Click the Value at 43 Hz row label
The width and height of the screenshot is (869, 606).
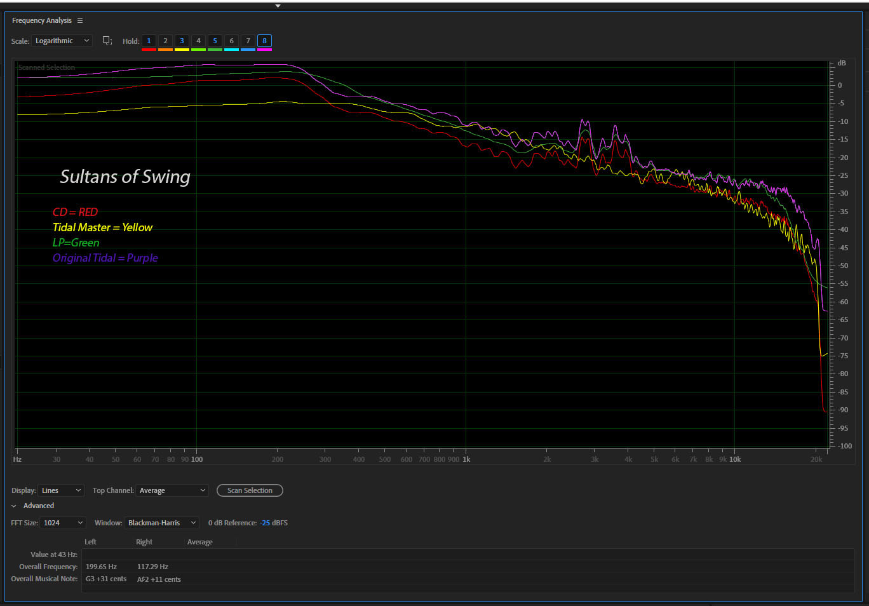pos(54,555)
